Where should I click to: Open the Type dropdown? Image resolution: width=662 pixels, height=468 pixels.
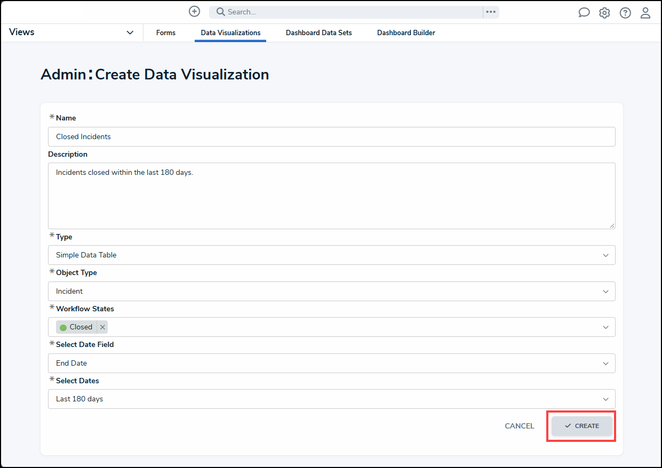(x=332, y=255)
